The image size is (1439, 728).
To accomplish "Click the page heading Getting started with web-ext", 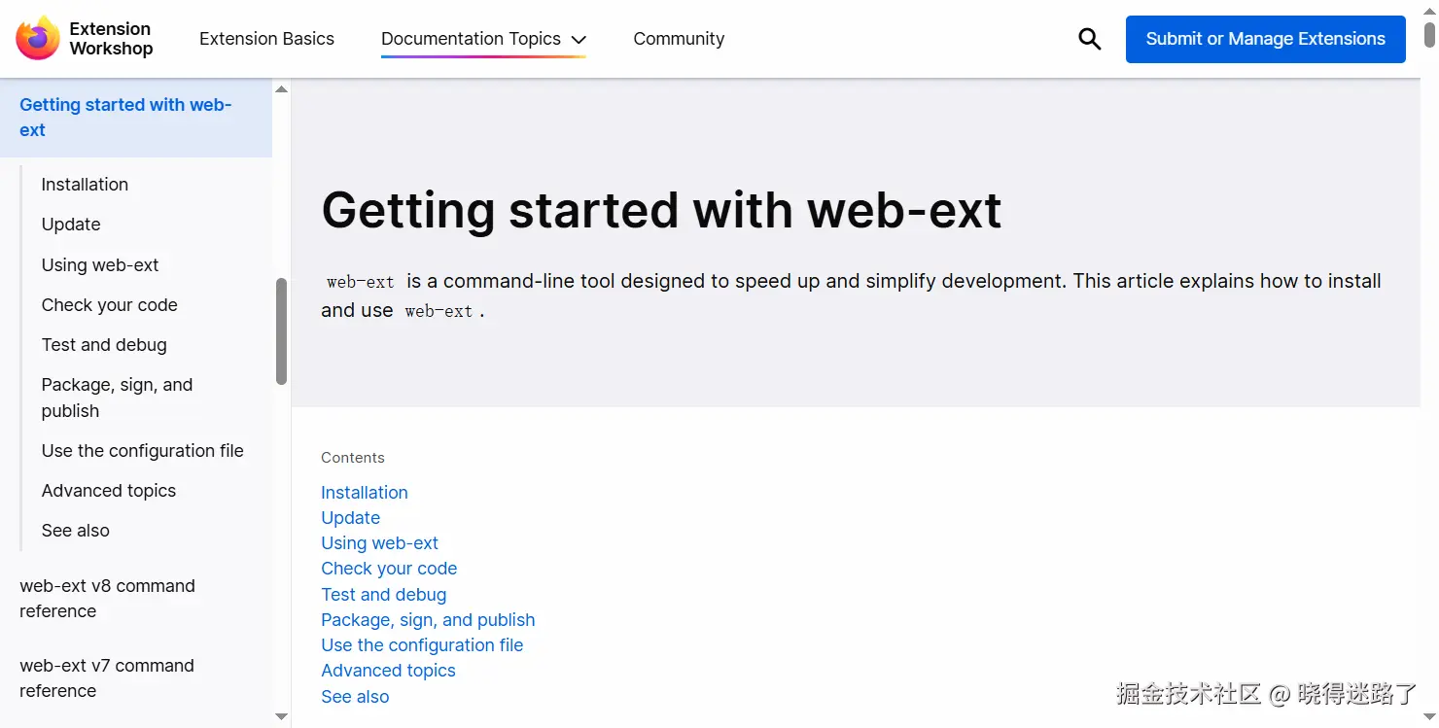I will 661,210.
